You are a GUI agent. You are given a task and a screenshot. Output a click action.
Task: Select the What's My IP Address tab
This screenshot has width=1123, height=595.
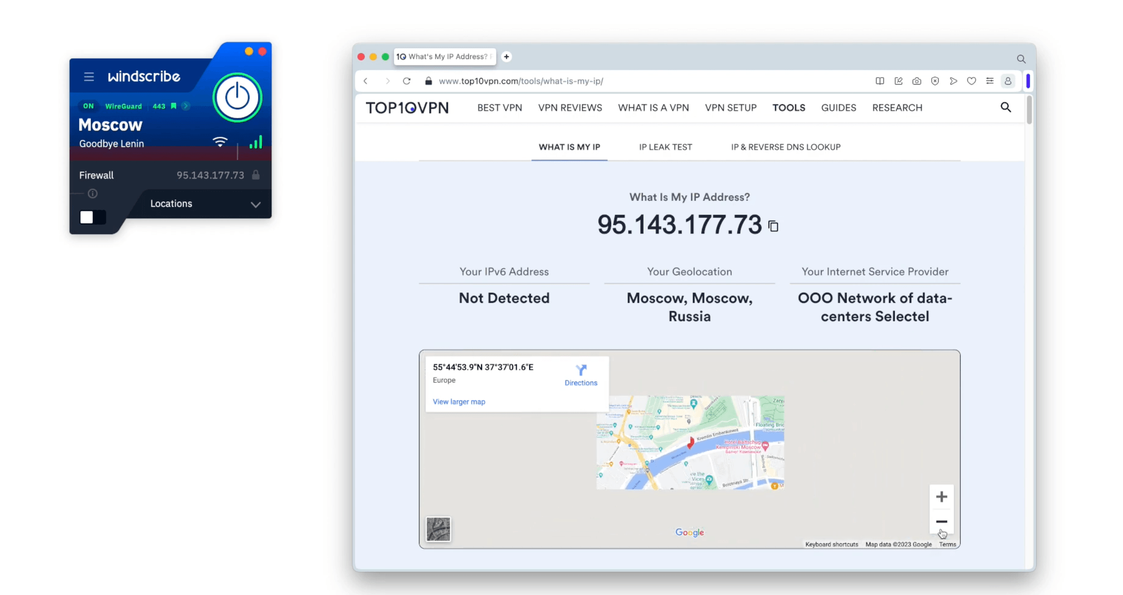click(445, 56)
